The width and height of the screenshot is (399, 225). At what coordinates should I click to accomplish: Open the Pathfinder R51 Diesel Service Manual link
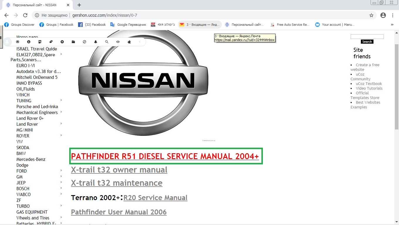coord(165,156)
